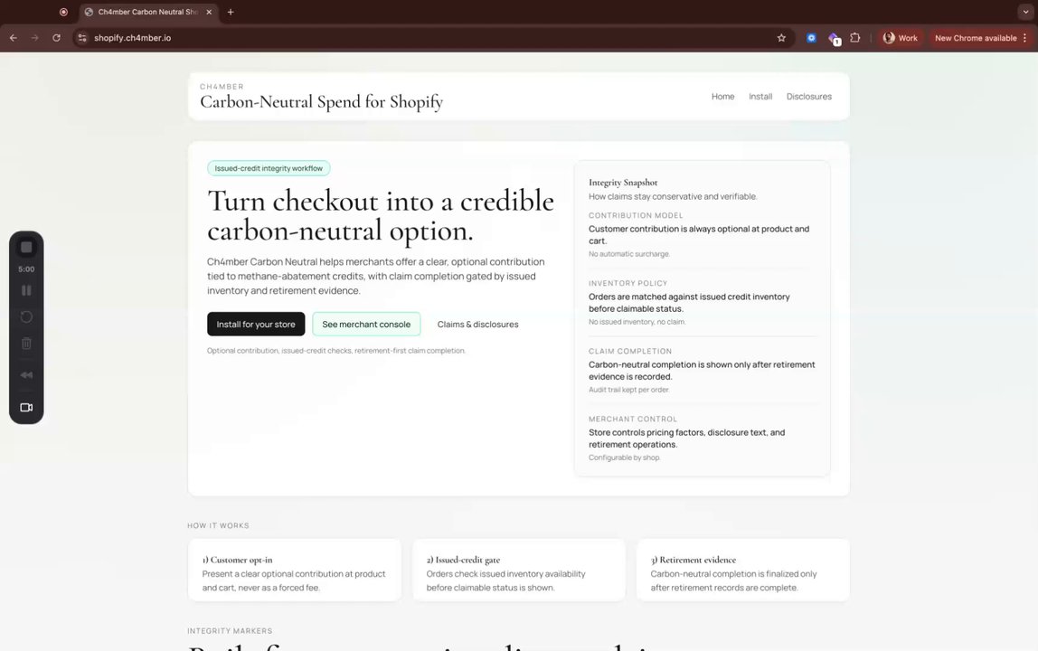Open the blue circular extension icon
This screenshot has height=651, width=1038.
point(811,38)
